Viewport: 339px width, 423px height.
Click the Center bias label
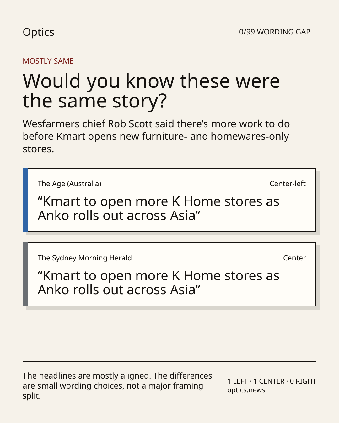[294, 258]
